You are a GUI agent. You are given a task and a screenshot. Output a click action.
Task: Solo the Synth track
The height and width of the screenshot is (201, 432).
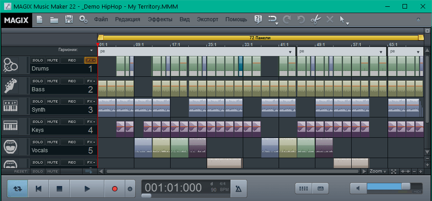[x=38, y=101]
